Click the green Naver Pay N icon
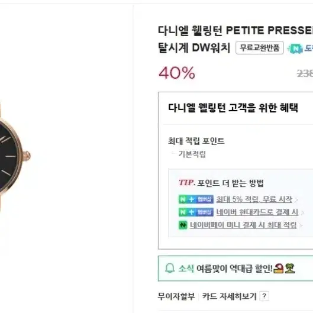The height and width of the screenshot is (313, 313). coord(183,225)
